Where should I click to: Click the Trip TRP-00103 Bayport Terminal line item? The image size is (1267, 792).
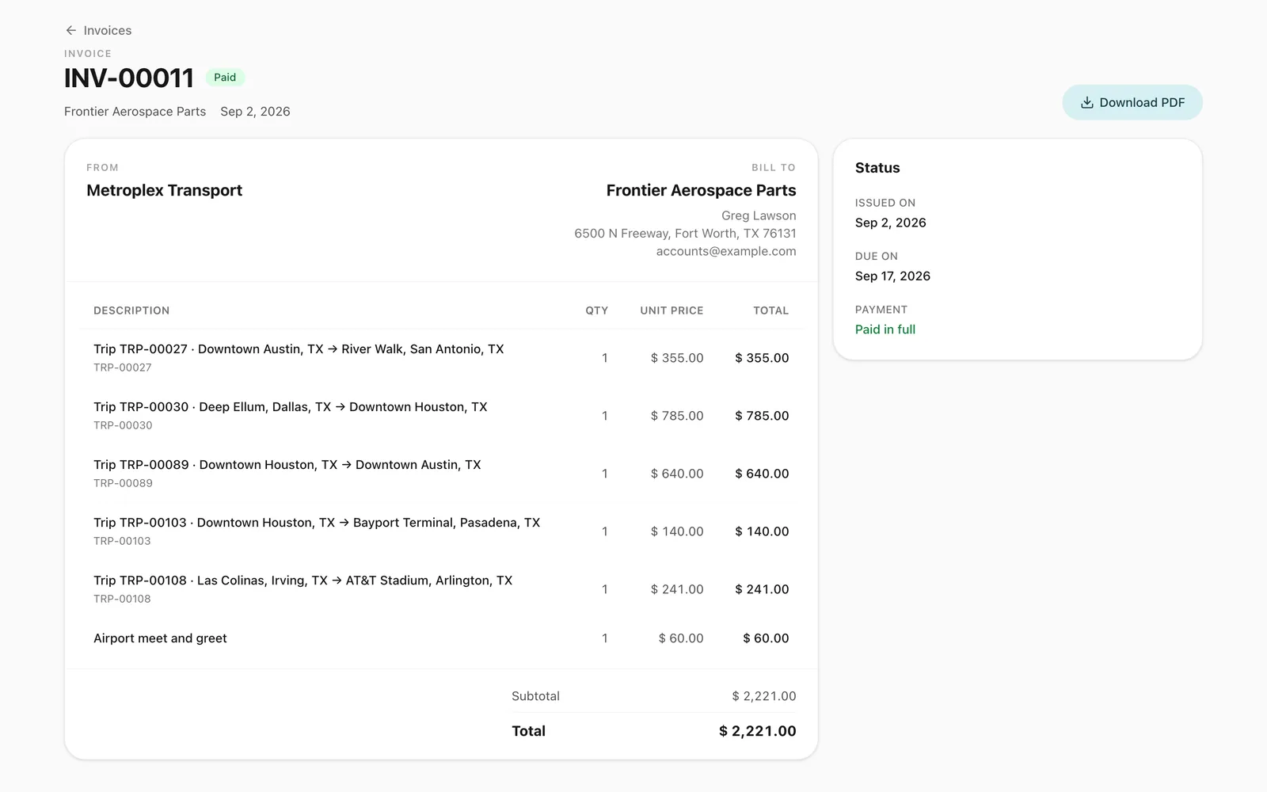(317, 523)
